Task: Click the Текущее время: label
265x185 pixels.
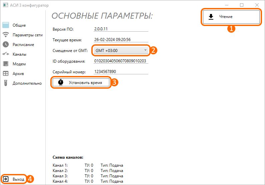Action: point(67,40)
